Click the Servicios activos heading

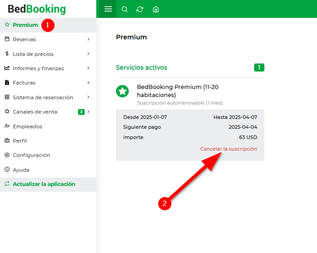141,67
